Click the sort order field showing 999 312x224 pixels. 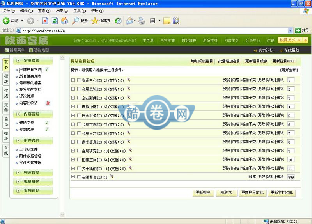tap(291, 177)
